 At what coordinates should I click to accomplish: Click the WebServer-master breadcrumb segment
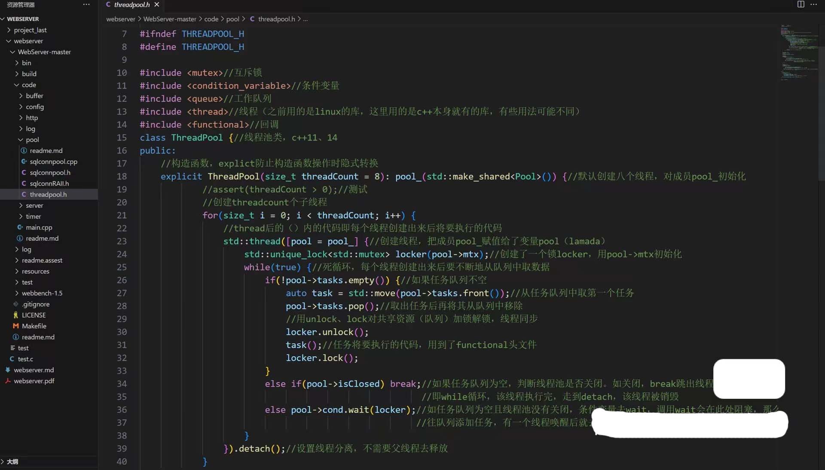point(170,19)
